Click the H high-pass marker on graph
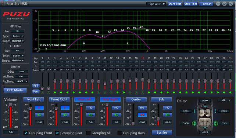Viewport: 236px width, 138px height. click(84, 43)
